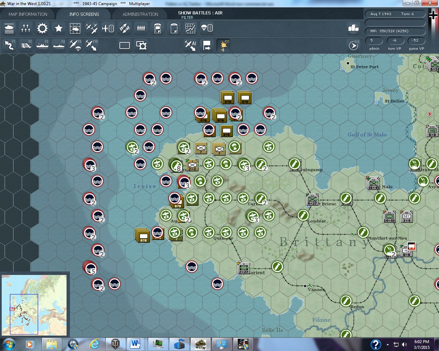Select the F1 move mode arrow icon
This screenshot has height=351, width=439.
pos(9,45)
